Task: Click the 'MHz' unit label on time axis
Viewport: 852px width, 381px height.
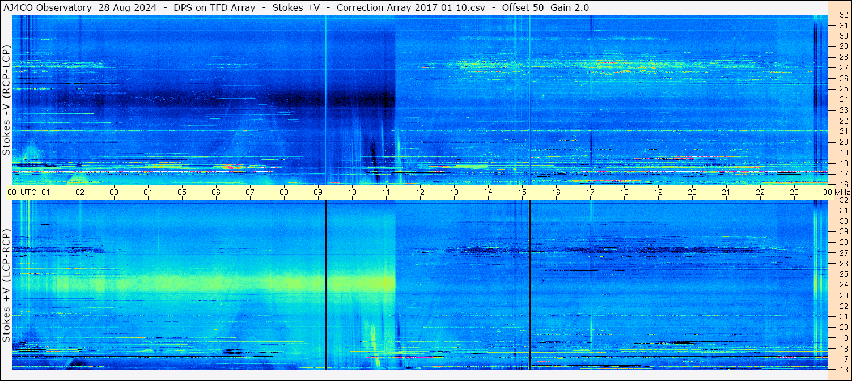Action: click(842, 192)
